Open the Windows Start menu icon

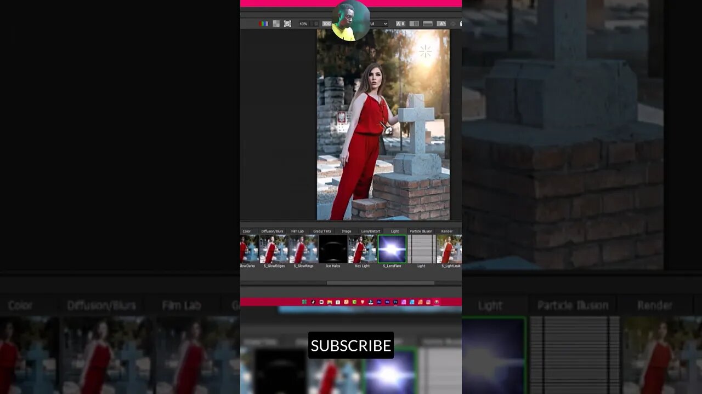304,302
